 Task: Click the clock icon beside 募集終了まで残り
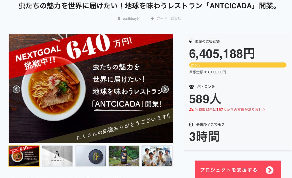coord(191,124)
